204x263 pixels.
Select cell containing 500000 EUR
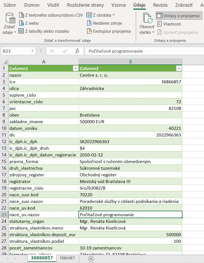click(x=130, y=122)
